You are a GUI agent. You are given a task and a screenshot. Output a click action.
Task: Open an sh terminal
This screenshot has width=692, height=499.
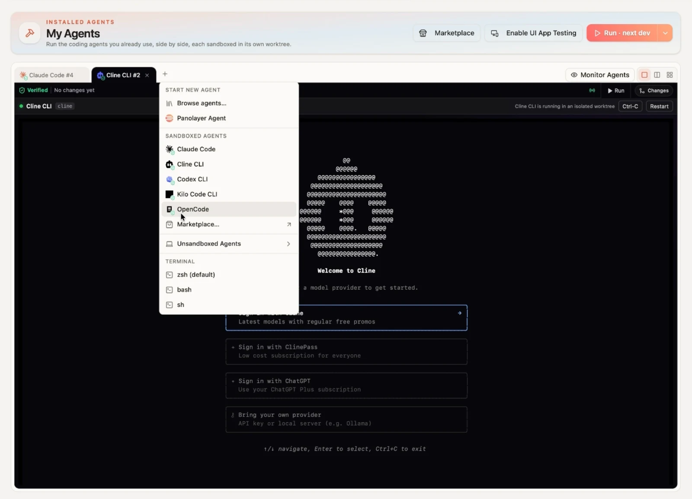click(229, 305)
